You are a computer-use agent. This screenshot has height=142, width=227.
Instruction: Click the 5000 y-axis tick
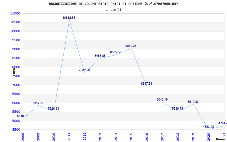[16, 121]
